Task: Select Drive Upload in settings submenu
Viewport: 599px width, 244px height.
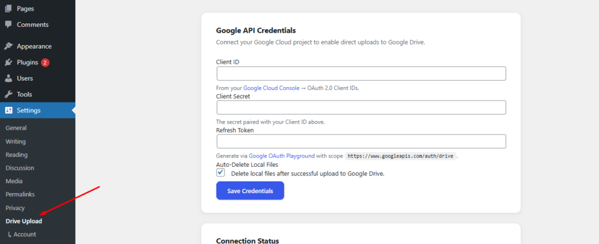Action: pos(23,221)
